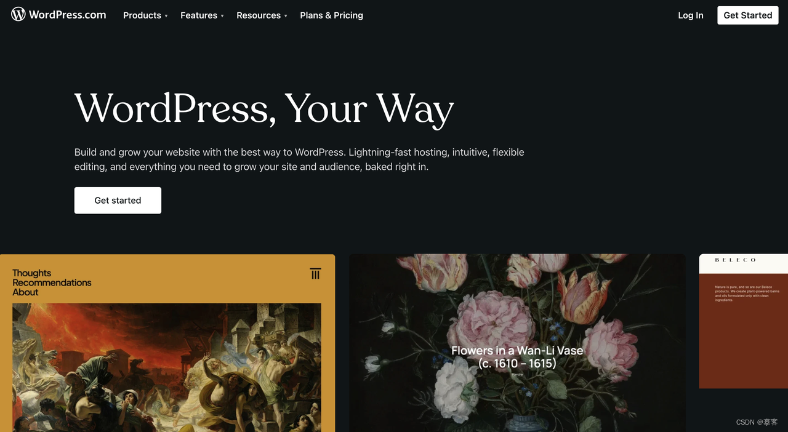Screen dimensions: 788x432
Task: Open the Thoughts link in orange theme
Action: point(32,273)
